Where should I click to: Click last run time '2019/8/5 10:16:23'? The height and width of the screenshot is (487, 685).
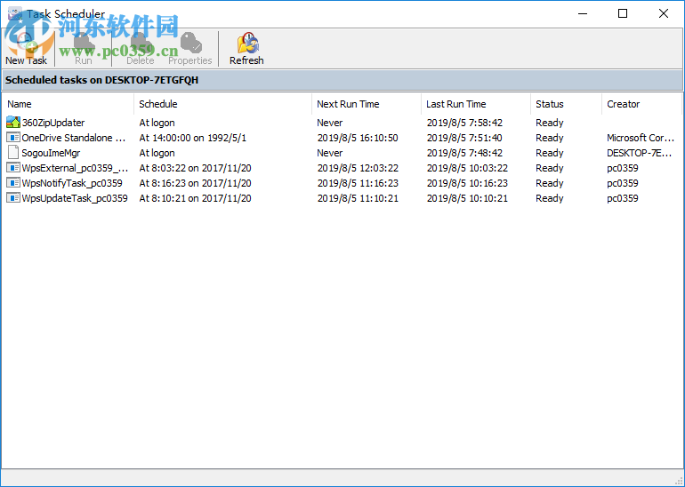[467, 183]
